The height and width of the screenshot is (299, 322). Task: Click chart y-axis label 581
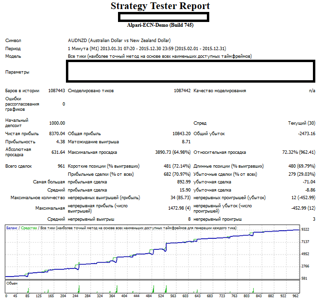pyautogui.click(x=304, y=278)
